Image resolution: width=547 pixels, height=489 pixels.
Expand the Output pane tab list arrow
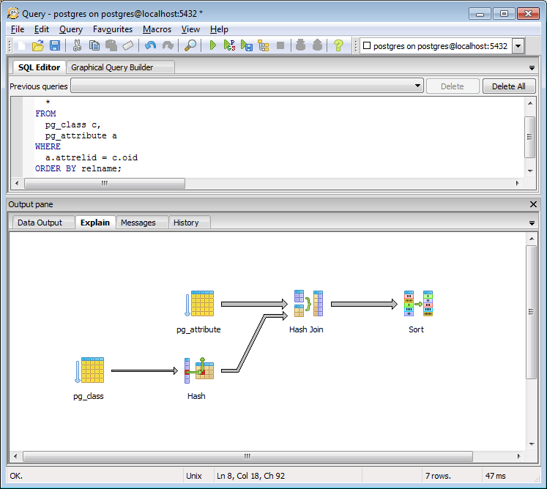click(532, 223)
